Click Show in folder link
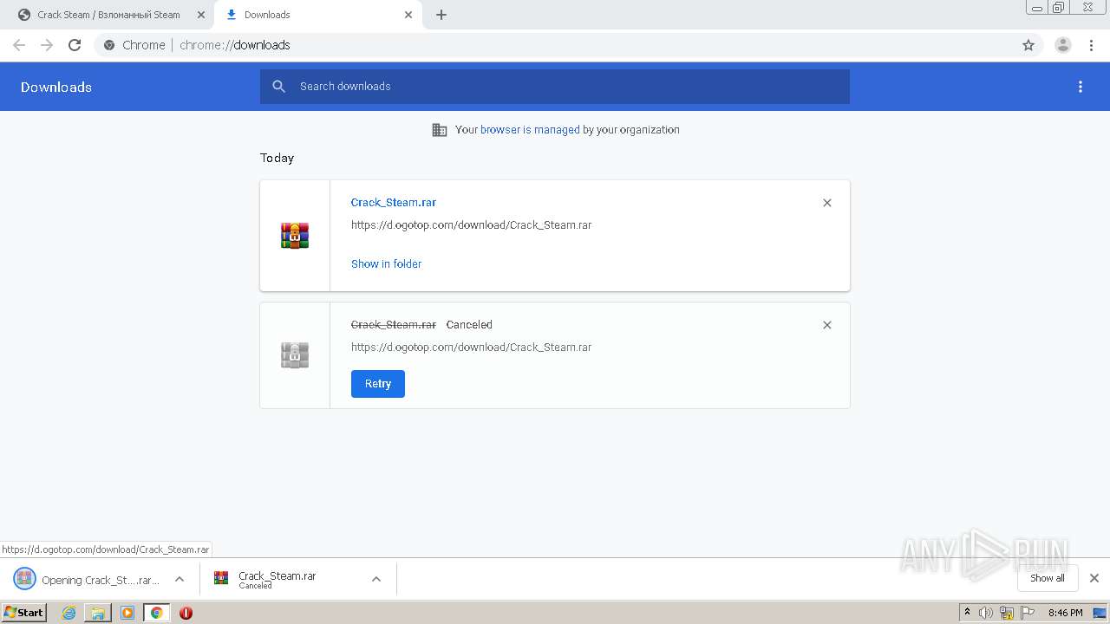This screenshot has height=624, width=1110. pos(386,264)
